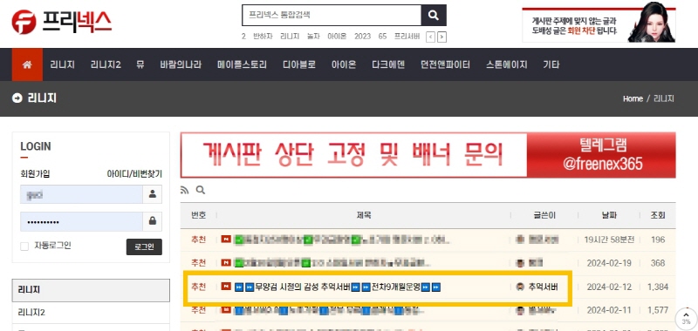Click the lock icon beside password field

point(153,221)
